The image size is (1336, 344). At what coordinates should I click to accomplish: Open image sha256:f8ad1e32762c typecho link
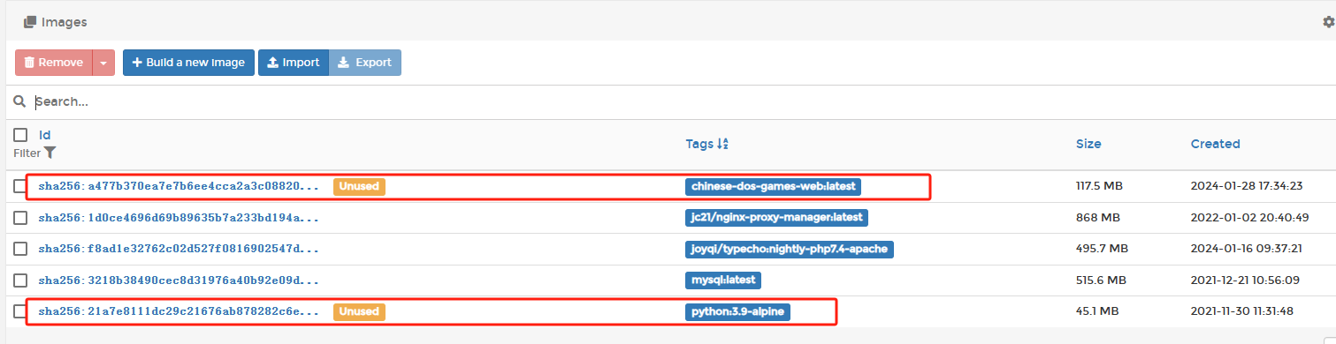coord(178,249)
